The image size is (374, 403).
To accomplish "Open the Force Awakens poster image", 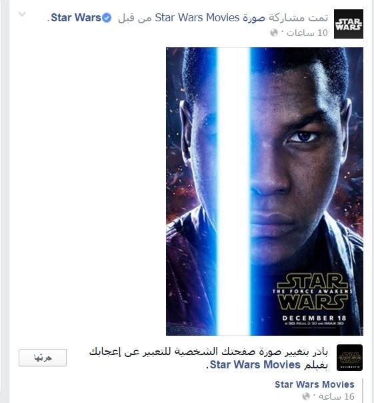I will (265, 191).
